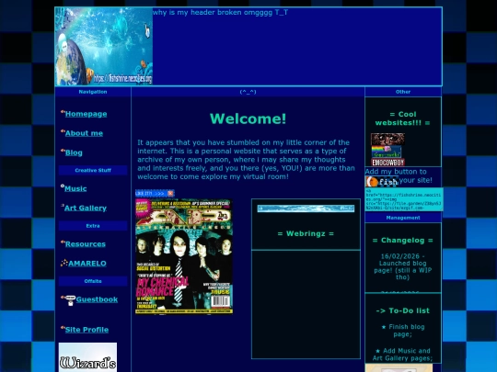Click the Wizard's banner image

(x=87, y=357)
